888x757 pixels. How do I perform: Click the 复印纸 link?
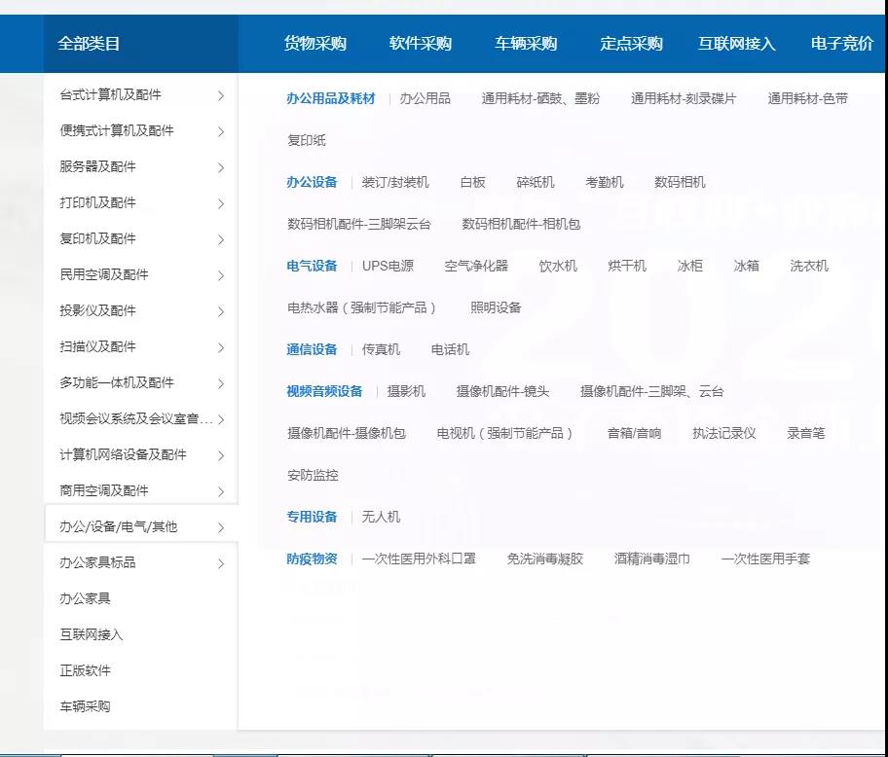[307, 140]
